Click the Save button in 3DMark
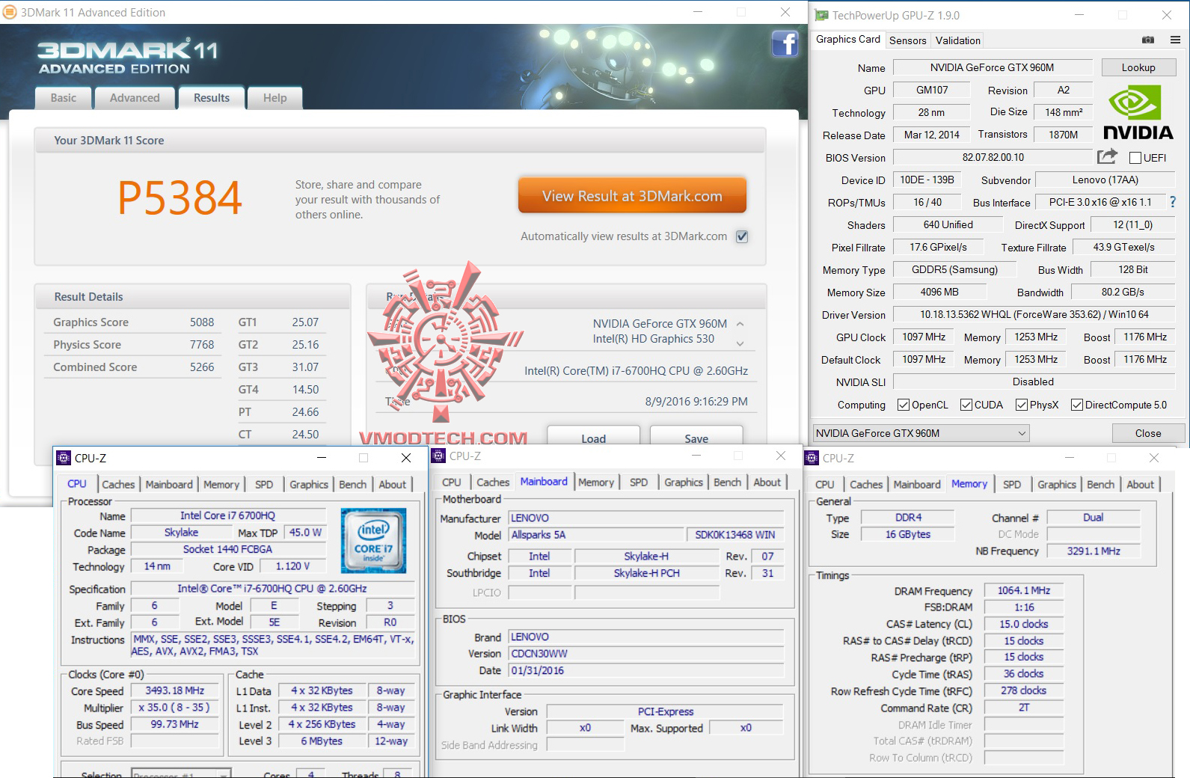 [x=696, y=437]
